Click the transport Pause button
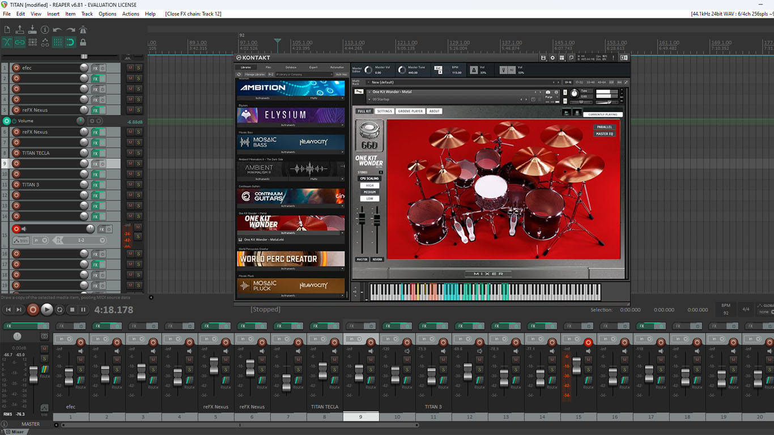 (83, 310)
